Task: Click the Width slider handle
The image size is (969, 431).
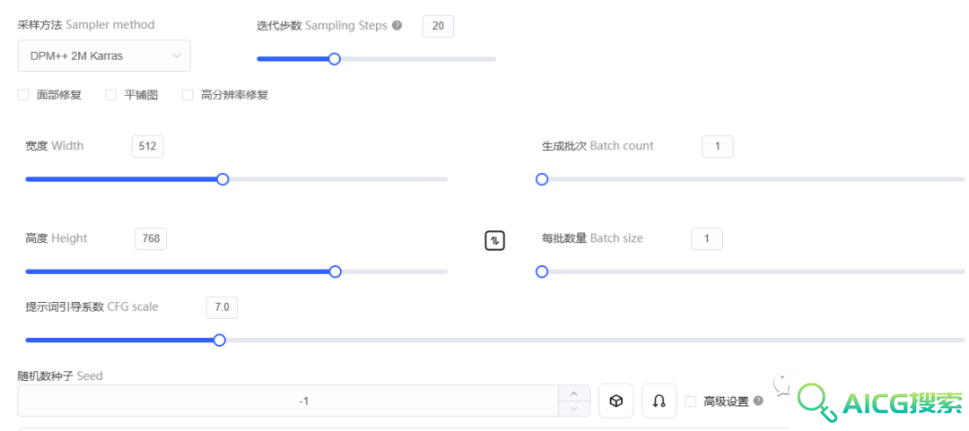Action: click(x=223, y=179)
